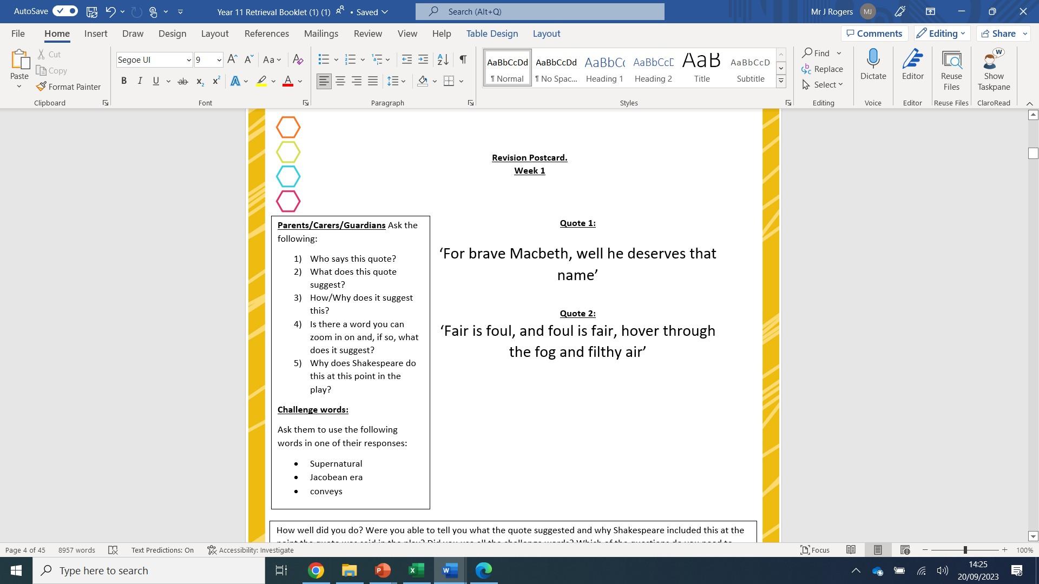
Task: Open the font name dropdown
Action: (188, 60)
